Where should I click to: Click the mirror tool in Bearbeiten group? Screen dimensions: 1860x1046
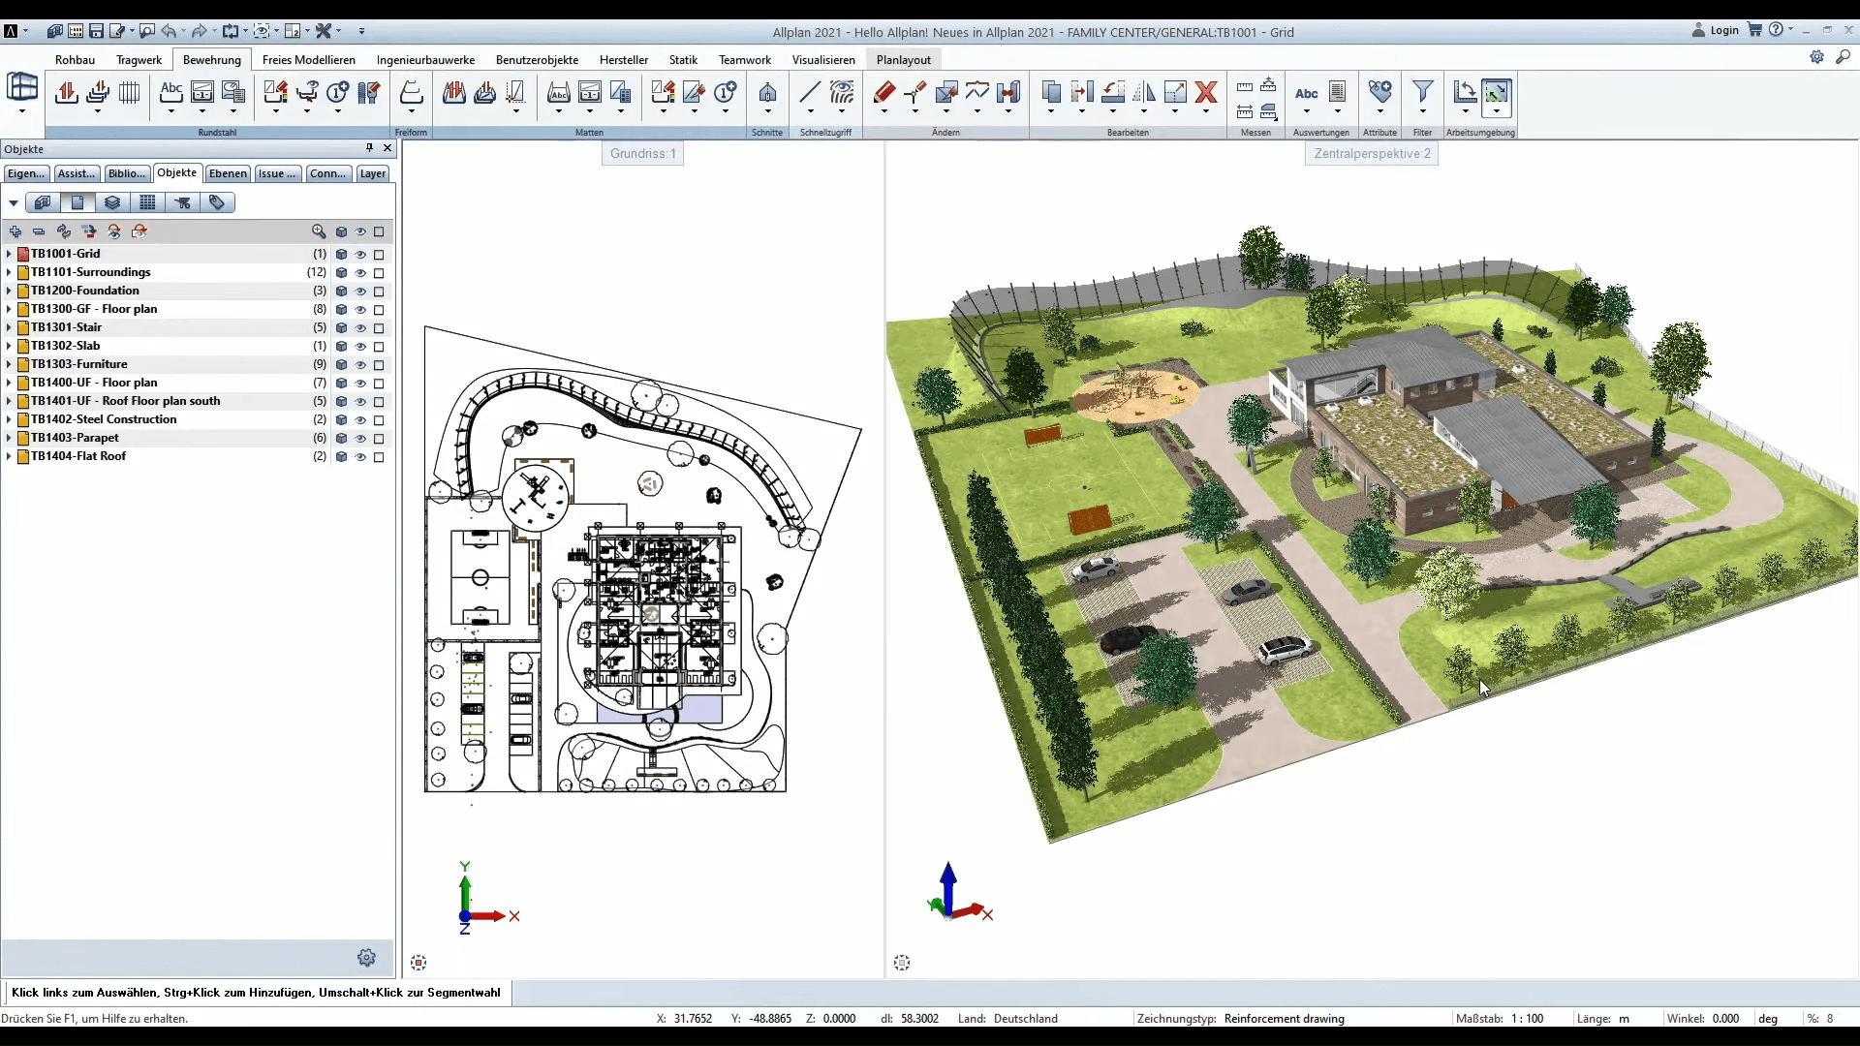pos(1144,93)
